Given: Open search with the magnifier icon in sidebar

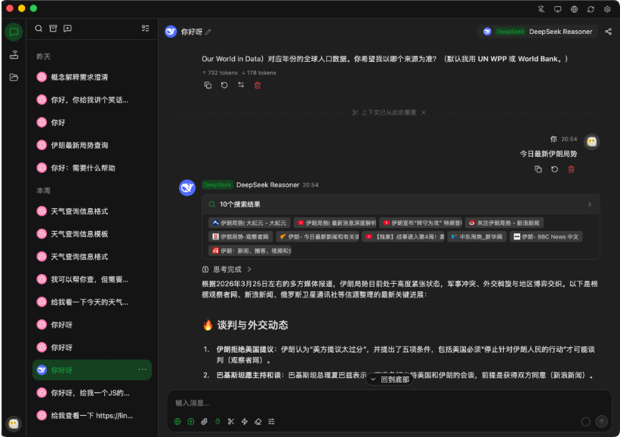Looking at the screenshot, I should (39, 29).
